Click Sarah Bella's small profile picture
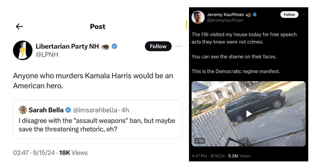 [23, 110]
